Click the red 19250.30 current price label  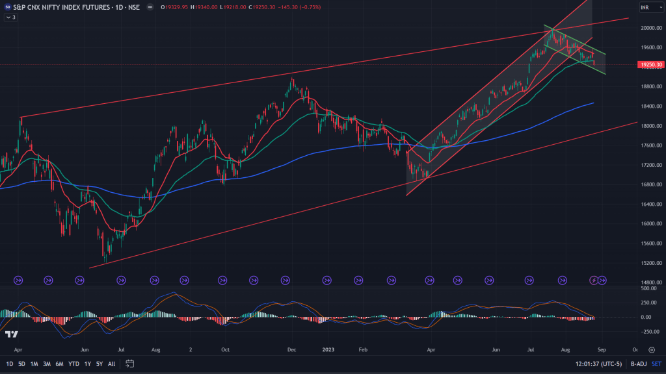tap(650, 65)
